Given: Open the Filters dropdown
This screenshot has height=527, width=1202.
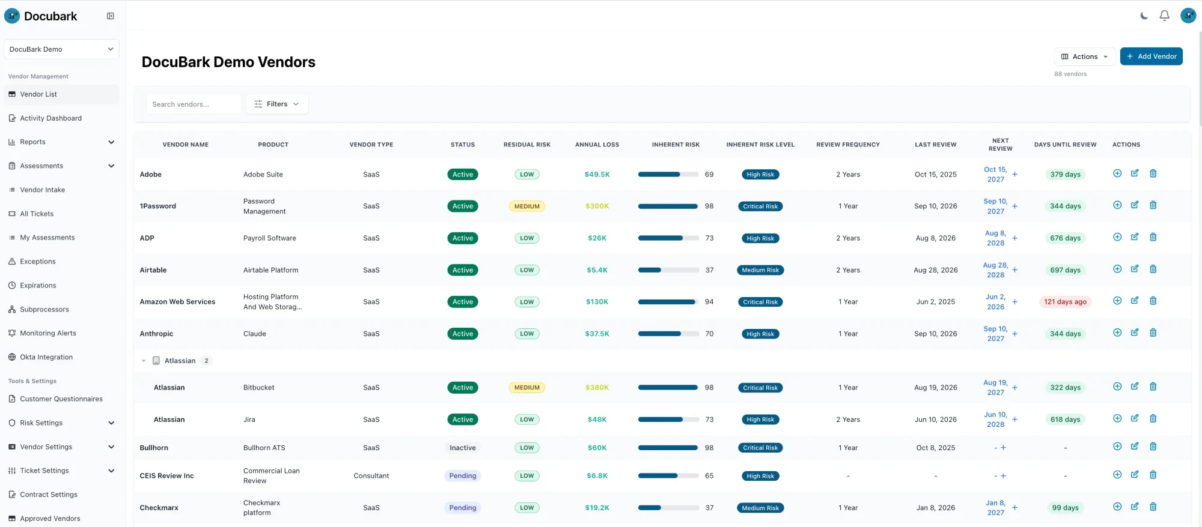Looking at the screenshot, I should [277, 104].
